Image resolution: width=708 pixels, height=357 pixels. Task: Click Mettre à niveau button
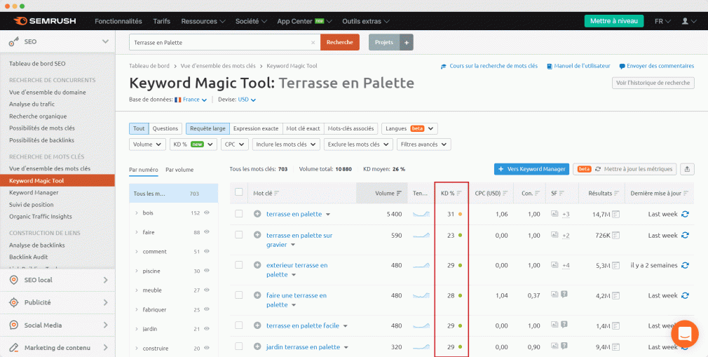tap(614, 21)
